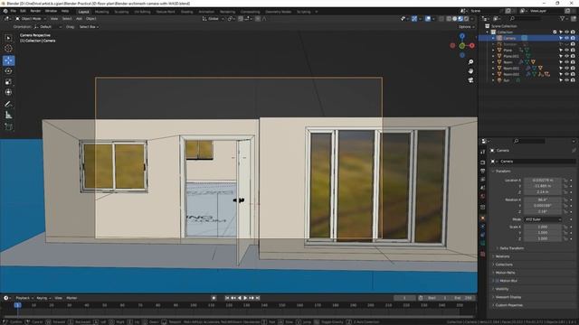Open Drag Select Box dropdown
579x325 pixels.
coord(89,27)
